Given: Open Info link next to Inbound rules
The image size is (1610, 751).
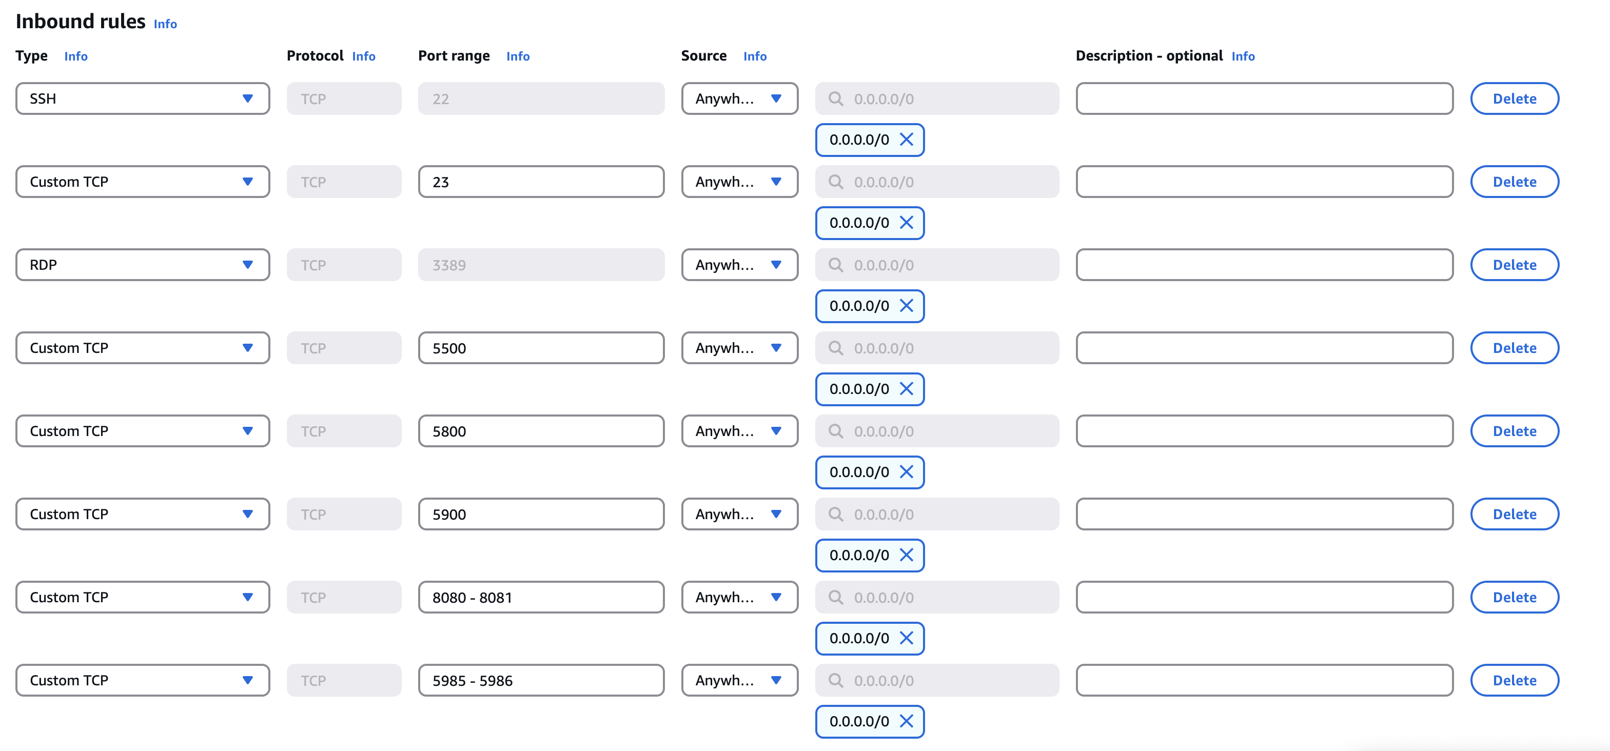Looking at the screenshot, I should [x=166, y=24].
